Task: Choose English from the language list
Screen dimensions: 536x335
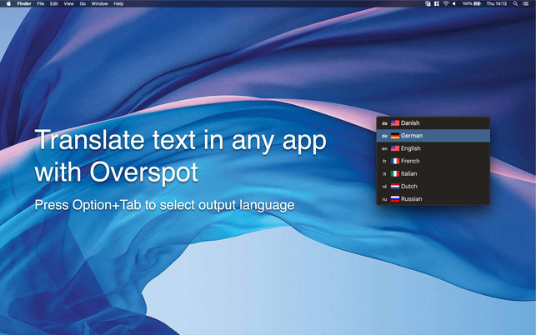Action: point(433,148)
